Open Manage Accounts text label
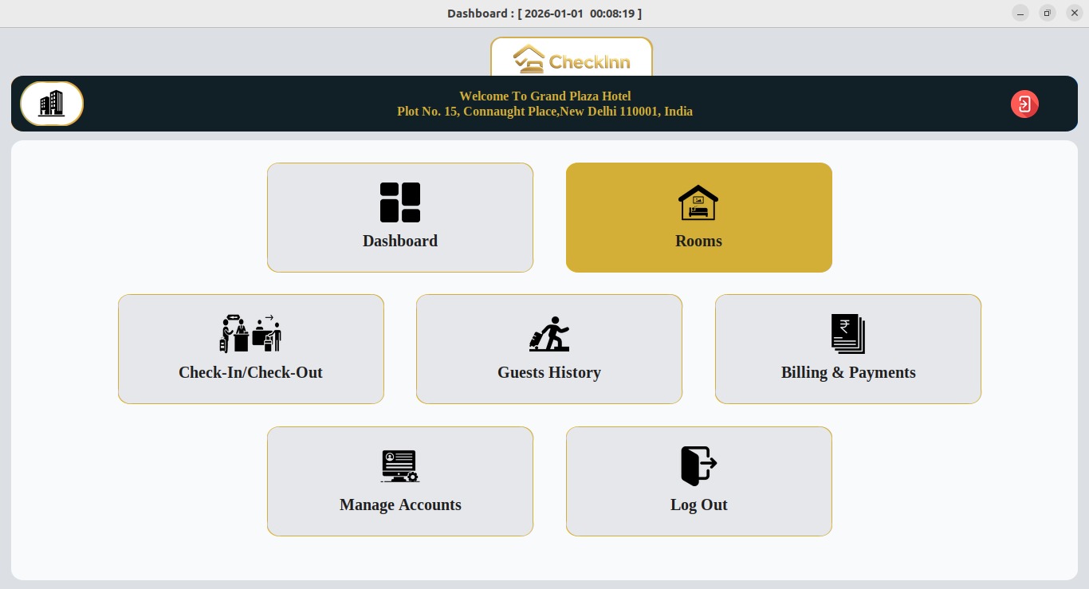The width and height of the screenshot is (1089, 589). [x=400, y=505]
